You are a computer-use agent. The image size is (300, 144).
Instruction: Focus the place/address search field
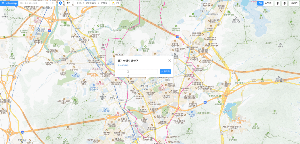coord(32,3)
